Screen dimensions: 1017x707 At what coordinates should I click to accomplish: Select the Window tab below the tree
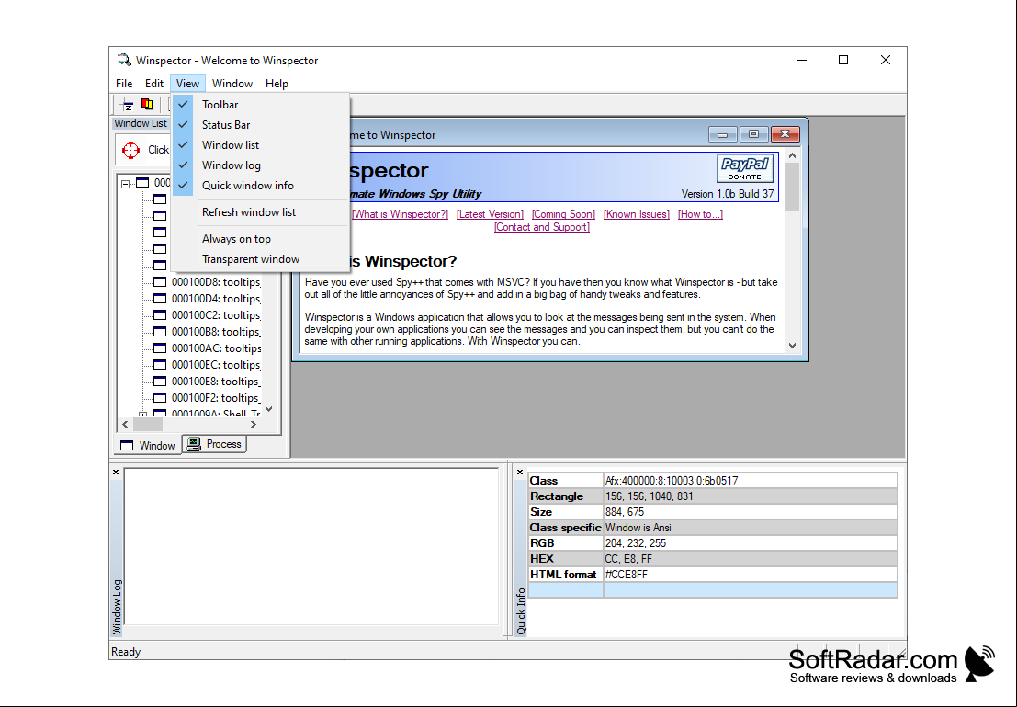[x=149, y=445]
